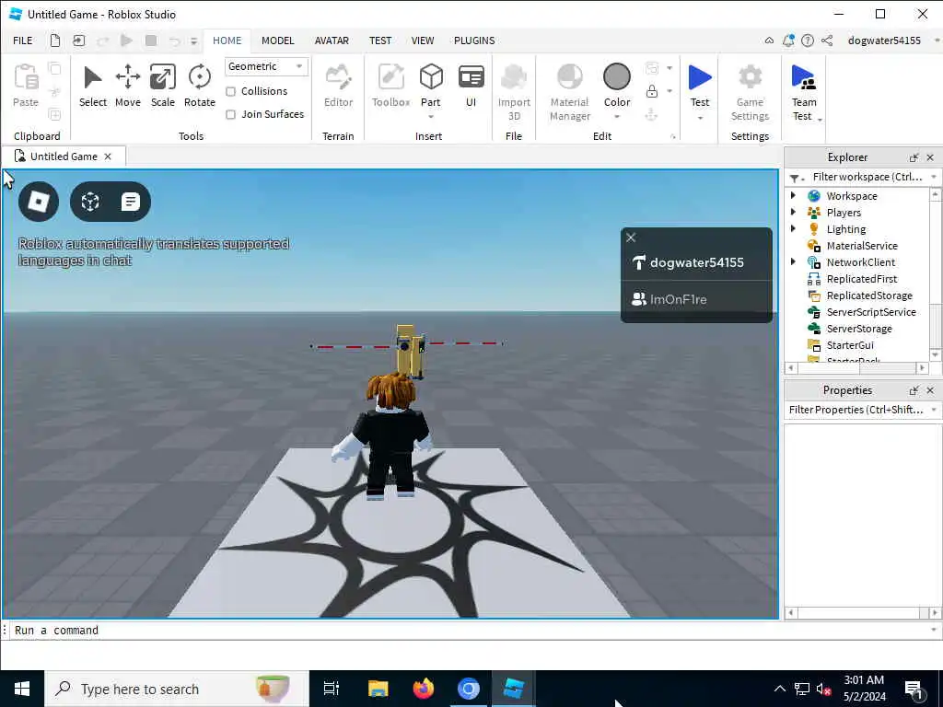Open the Material Manager
The image size is (943, 707).
pyautogui.click(x=569, y=93)
